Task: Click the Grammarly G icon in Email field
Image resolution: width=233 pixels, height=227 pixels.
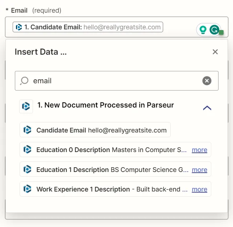Action: (x=214, y=30)
